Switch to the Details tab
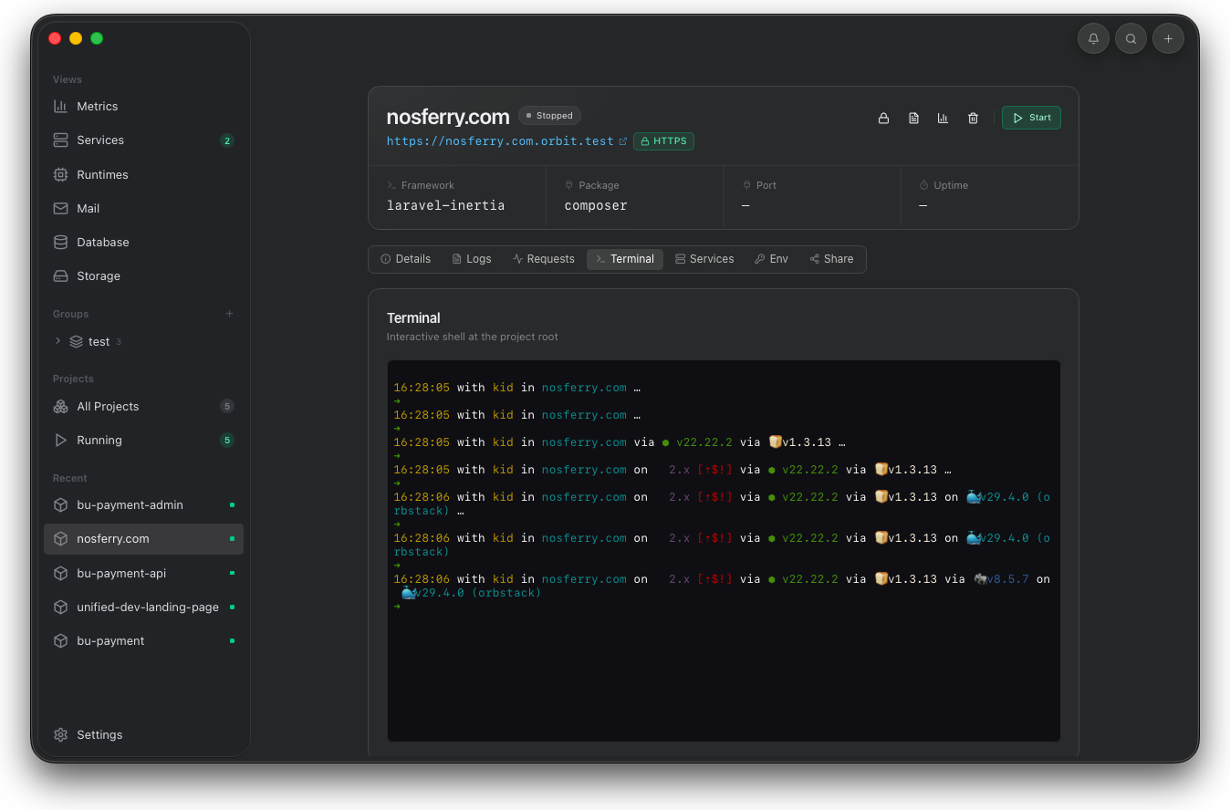The height and width of the screenshot is (810, 1230). click(x=405, y=259)
